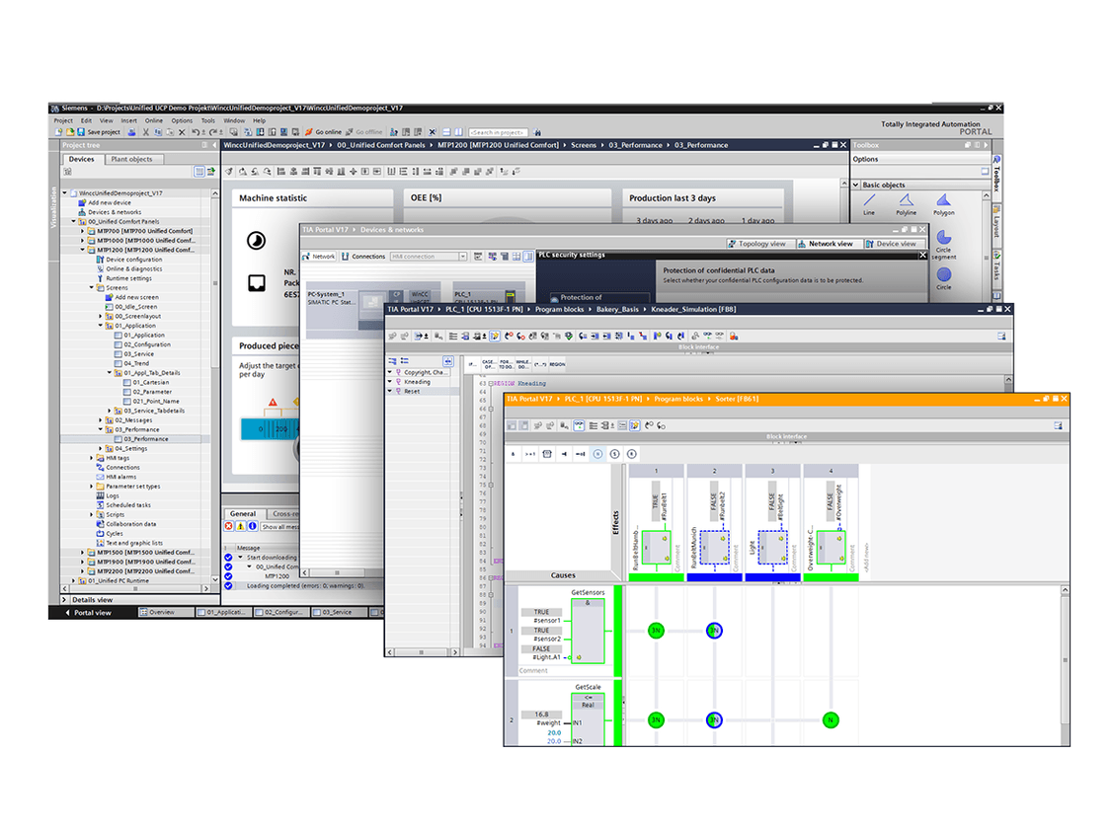Click the red error filter icon in messages

click(229, 527)
